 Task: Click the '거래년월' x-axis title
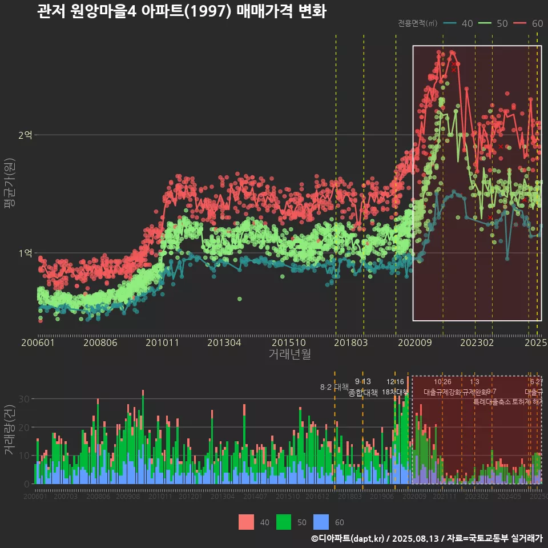coord(290,354)
